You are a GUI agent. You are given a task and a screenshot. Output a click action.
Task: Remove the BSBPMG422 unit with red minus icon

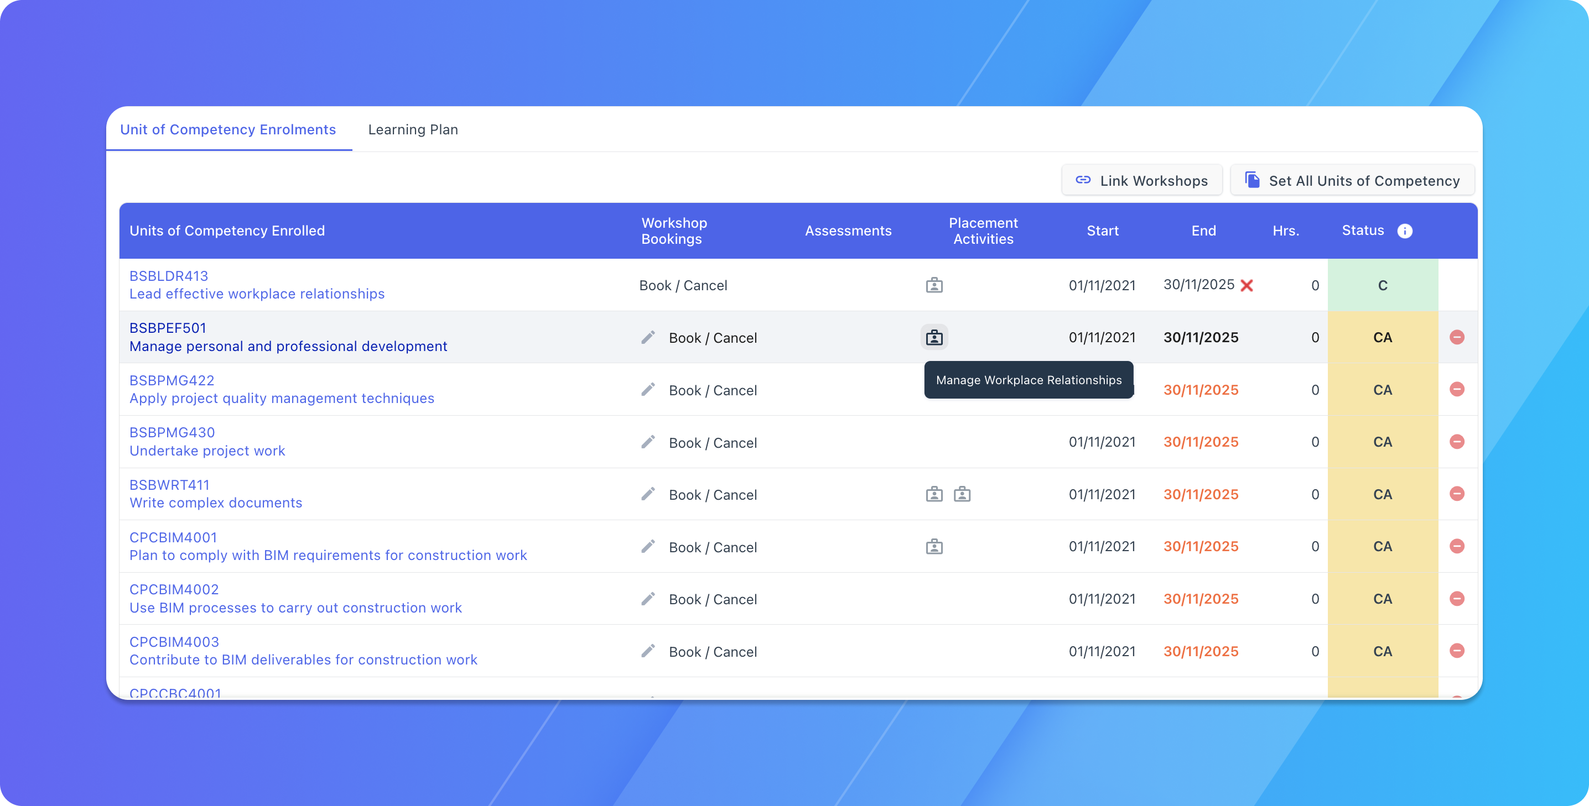click(1457, 389)
